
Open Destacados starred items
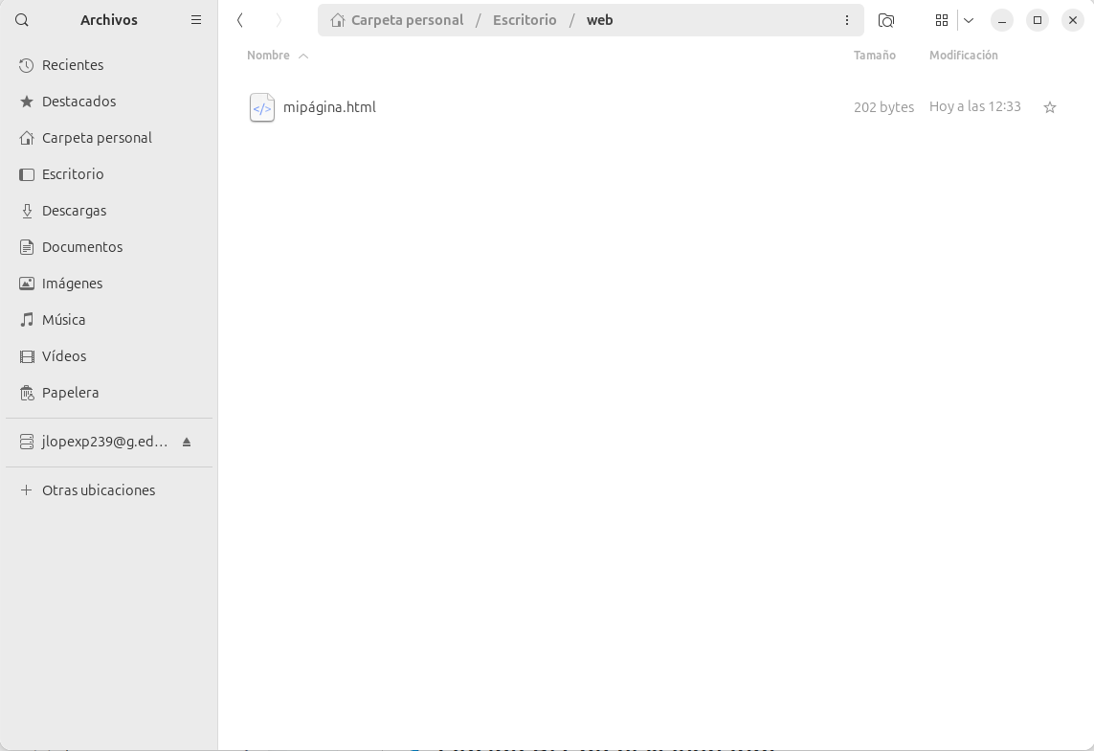click(x=78, y=102)
